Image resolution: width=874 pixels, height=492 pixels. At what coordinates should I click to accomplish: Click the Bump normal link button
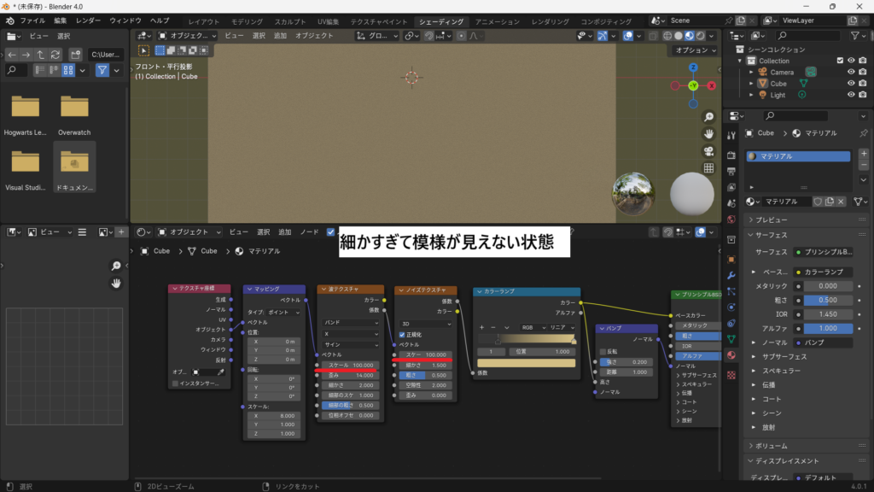(823, 343)
